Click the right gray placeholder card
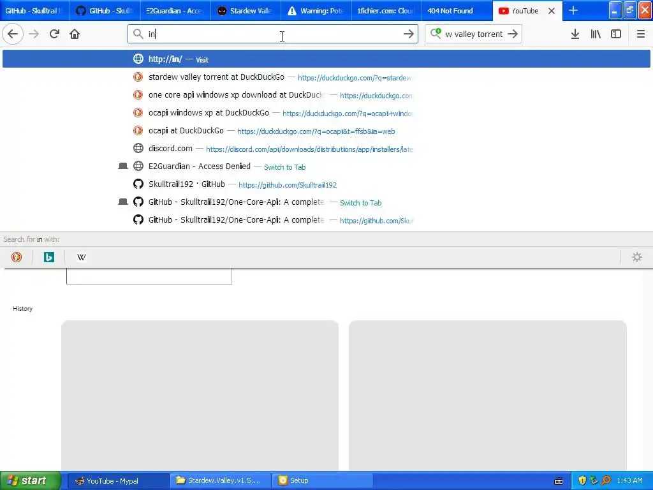Screen dimensions: 653x490 tap(488, 396)
